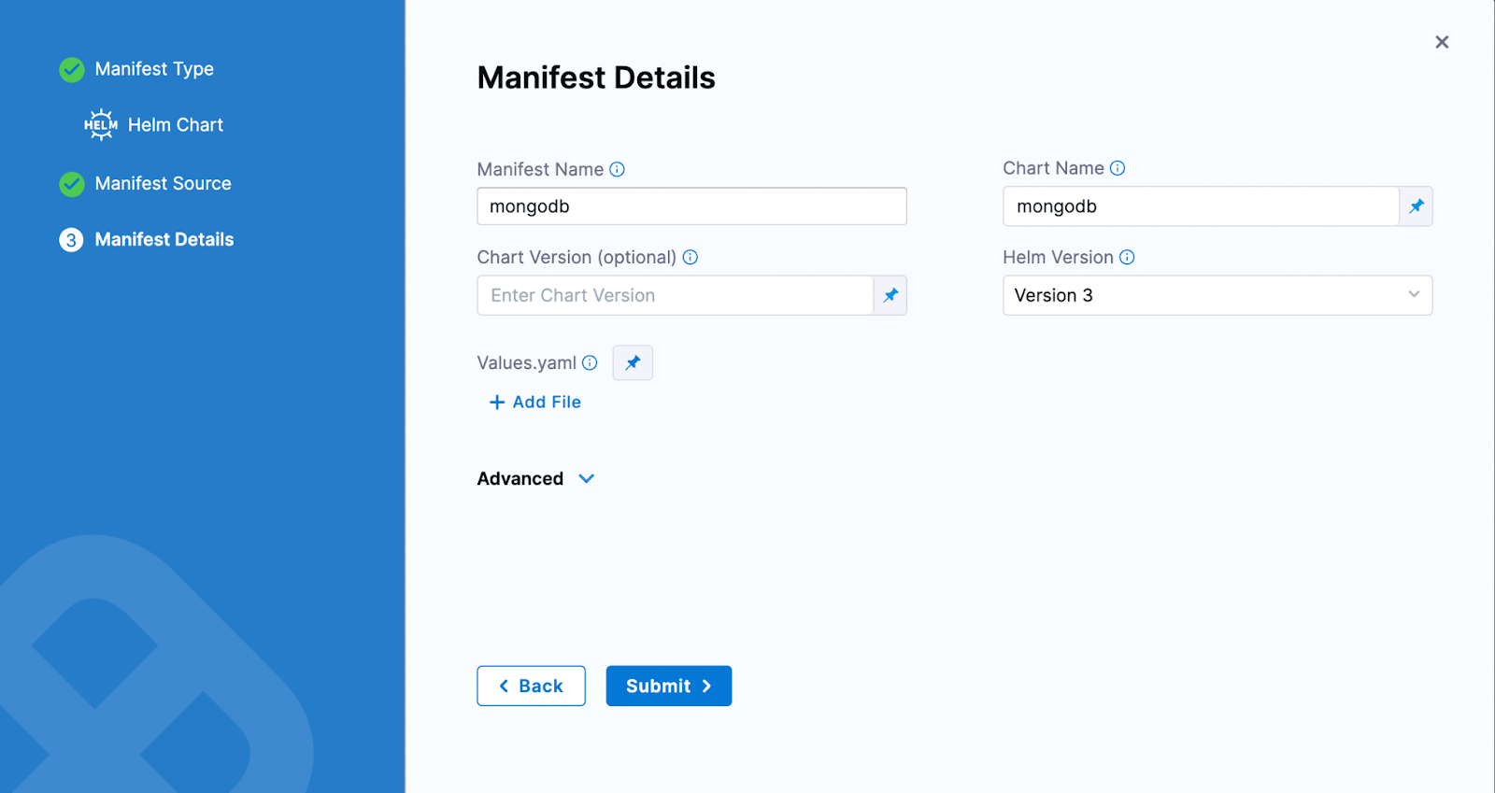The height and width of the screenshot is (793, 1495).
Task: Go to the Manifest Source step
Action: [x=163, y=184]
